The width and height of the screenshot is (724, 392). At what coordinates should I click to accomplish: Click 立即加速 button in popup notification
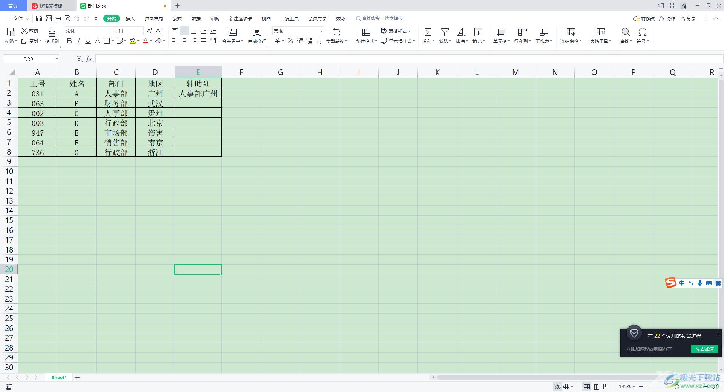pos(704,349)
